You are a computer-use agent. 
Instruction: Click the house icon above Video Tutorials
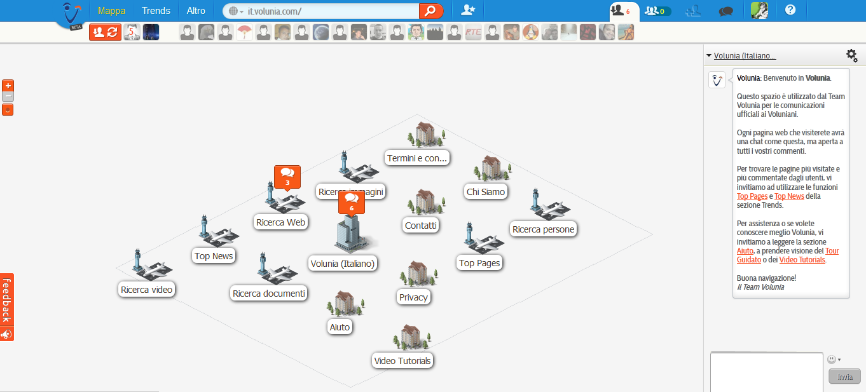411,337
